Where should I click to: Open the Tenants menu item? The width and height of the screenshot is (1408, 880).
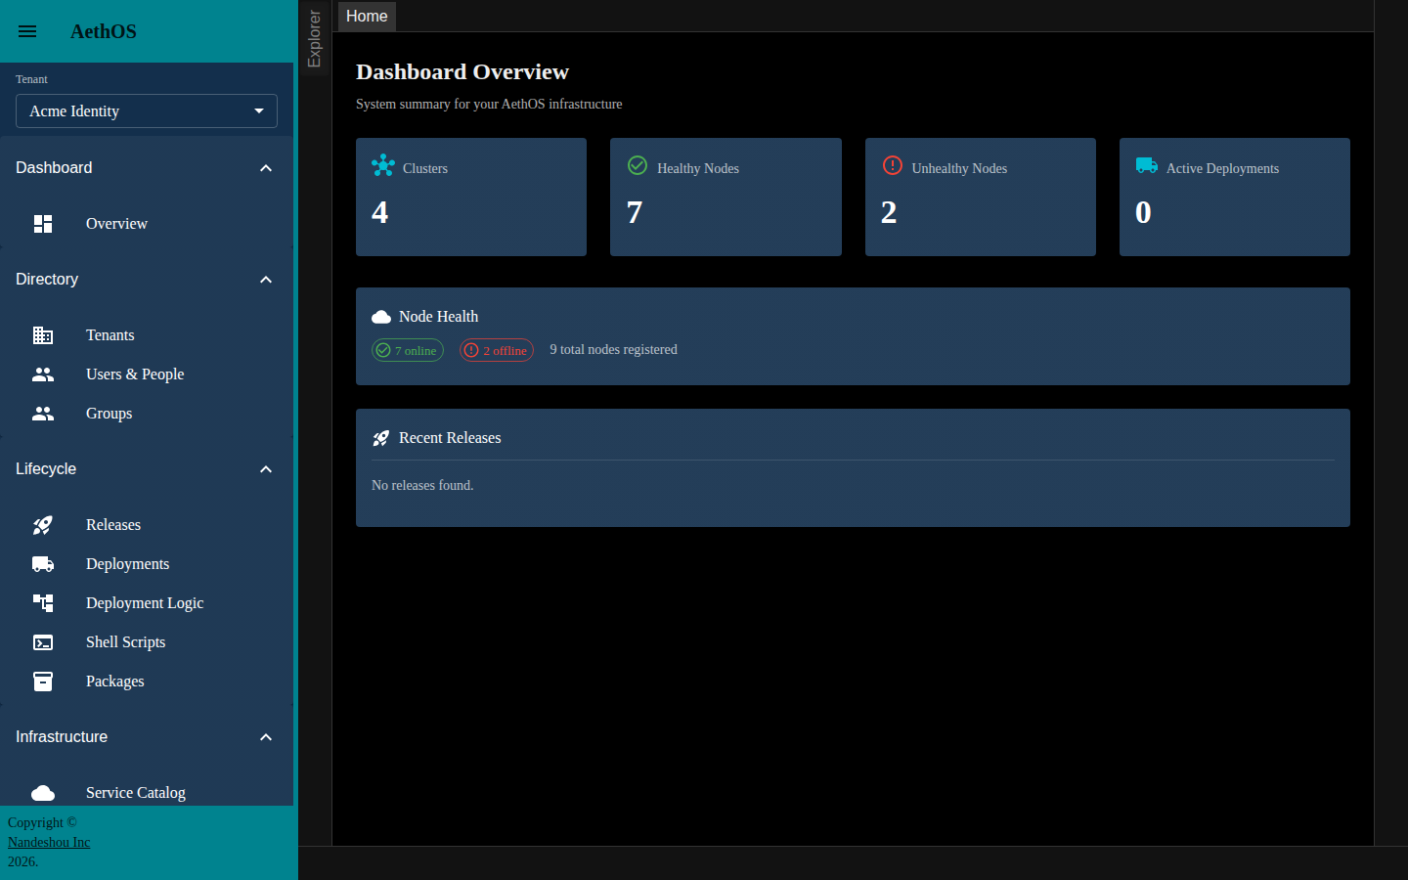[147, 335]
